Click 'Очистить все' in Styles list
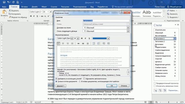 [x=160, y=30]
